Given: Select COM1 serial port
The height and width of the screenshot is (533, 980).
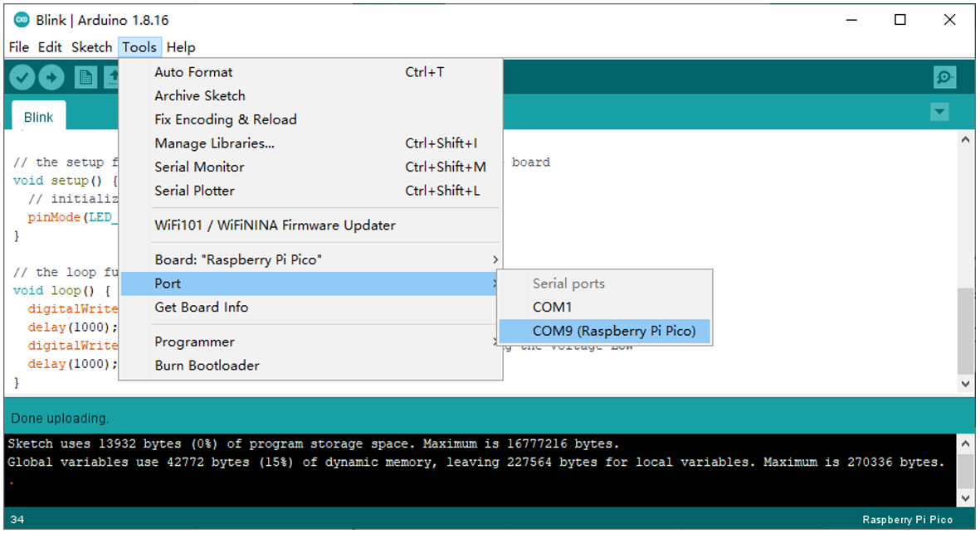Looking at the screenshot, I should [605, 307].
